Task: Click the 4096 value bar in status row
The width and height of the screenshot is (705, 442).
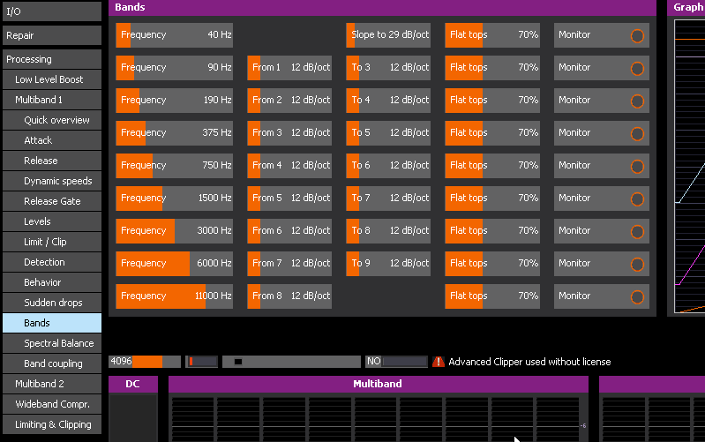Action: point(144,362)
